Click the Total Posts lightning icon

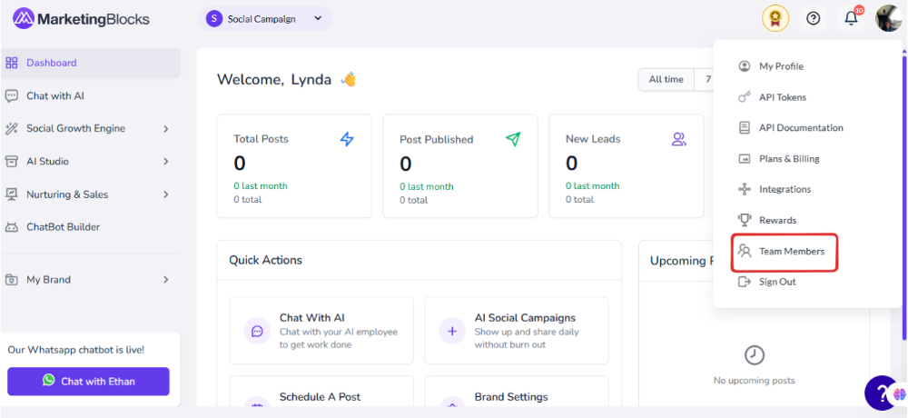347,139
